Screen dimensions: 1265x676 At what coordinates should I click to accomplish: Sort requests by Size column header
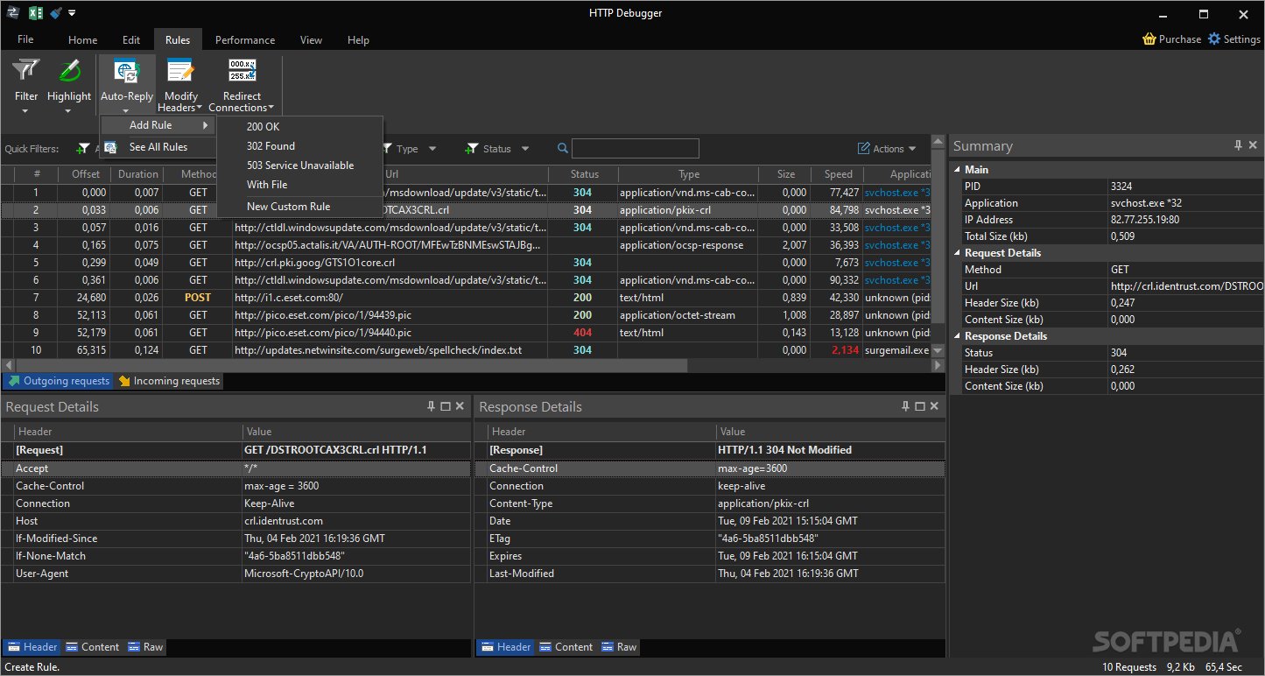tap(786, 174)
